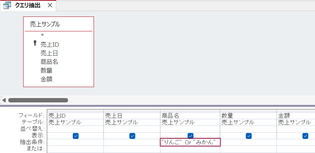This screenshot has width=315, height=153.
Task: Click the column selector bar above 数量
Action: [x=249, y=111]
